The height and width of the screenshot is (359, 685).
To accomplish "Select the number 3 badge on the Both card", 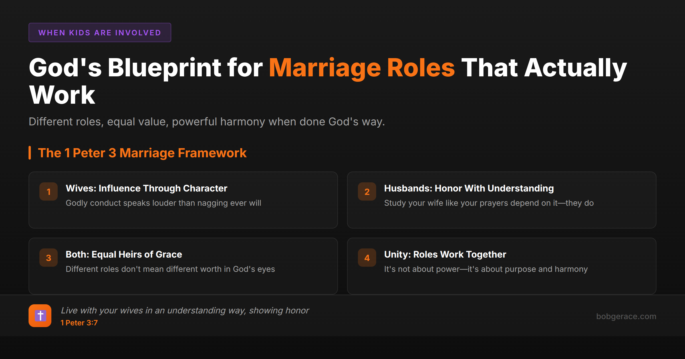I will coord(49,257).
